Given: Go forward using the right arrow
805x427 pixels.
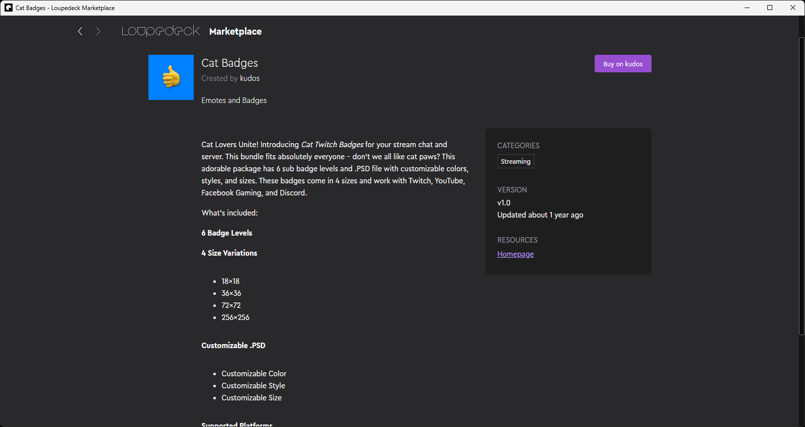Looking at the screenshot, I should click(98, 31).
